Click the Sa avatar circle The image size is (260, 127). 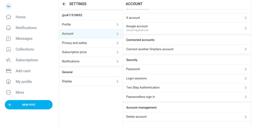(8, 6)
